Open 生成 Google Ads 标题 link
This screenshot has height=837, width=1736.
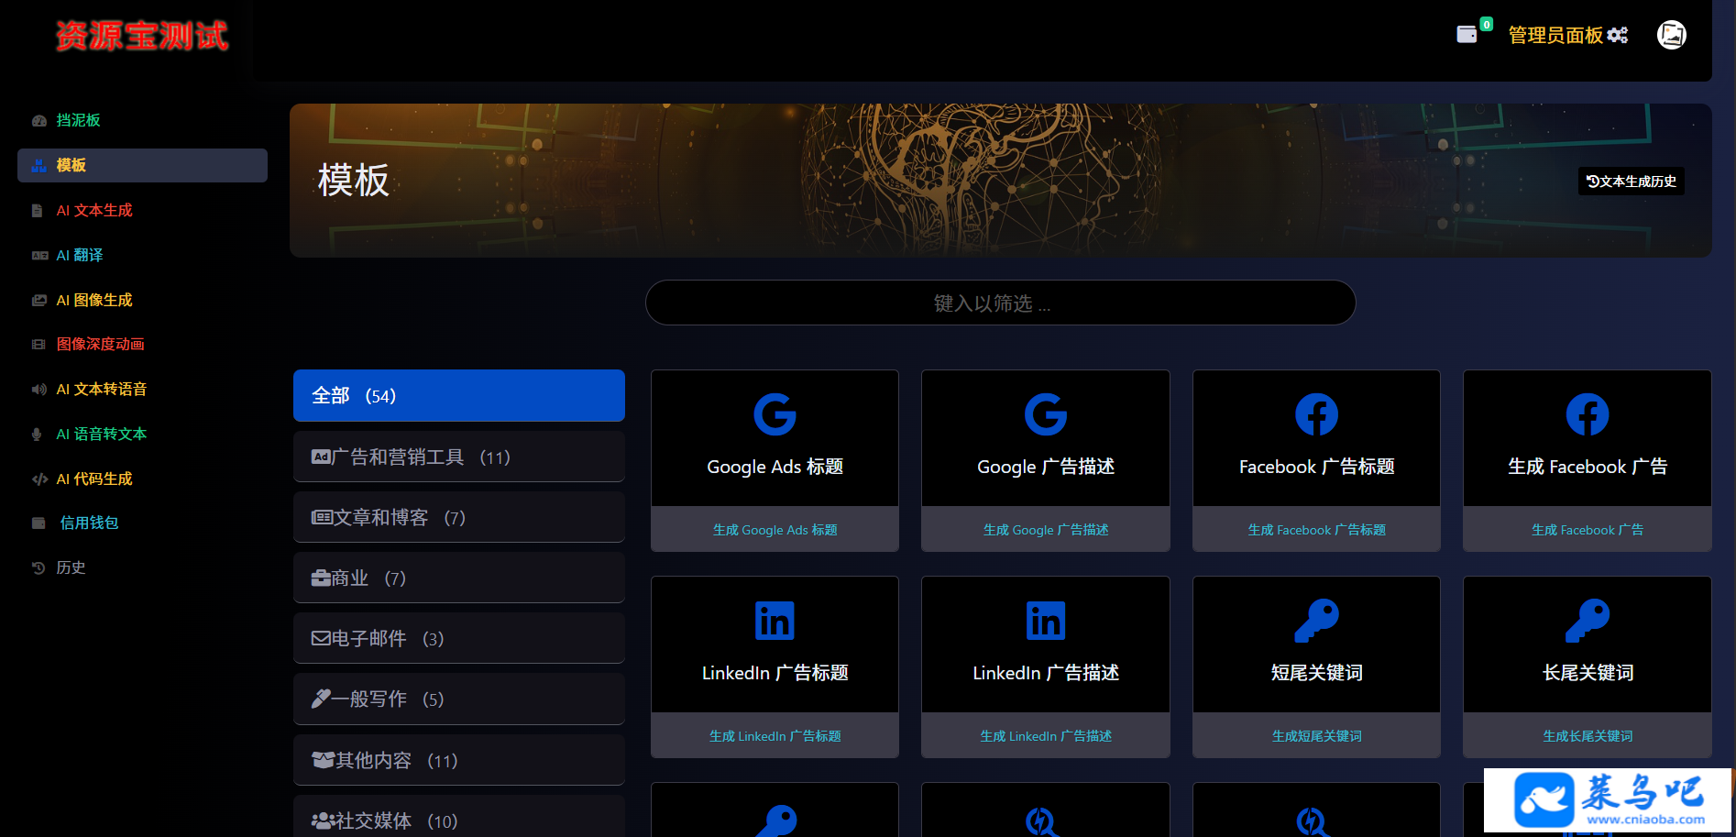coord(775,530)
